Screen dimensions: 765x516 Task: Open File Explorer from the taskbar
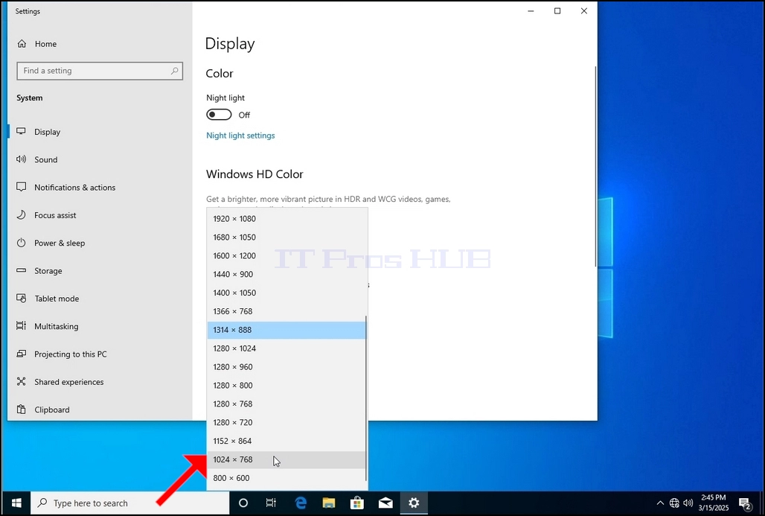tap(329, 503)
